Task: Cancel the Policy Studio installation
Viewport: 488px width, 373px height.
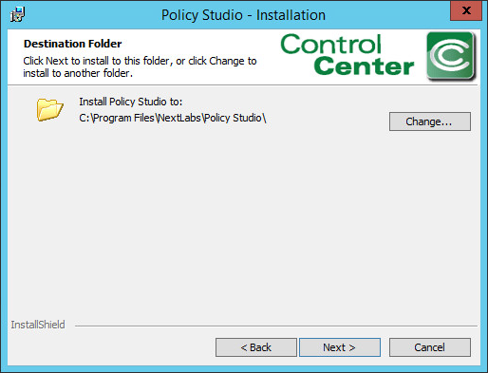Action: tap(430, 347)
